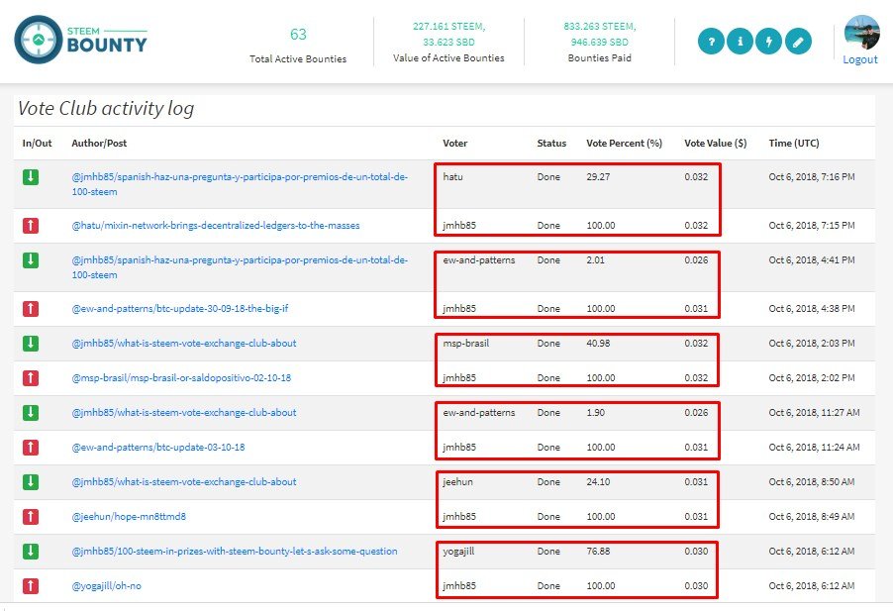
Task: Click green arrow in yogajill voter row
Action: [x=31, y=552]
